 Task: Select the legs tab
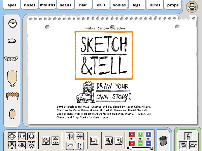pos(137,5)
